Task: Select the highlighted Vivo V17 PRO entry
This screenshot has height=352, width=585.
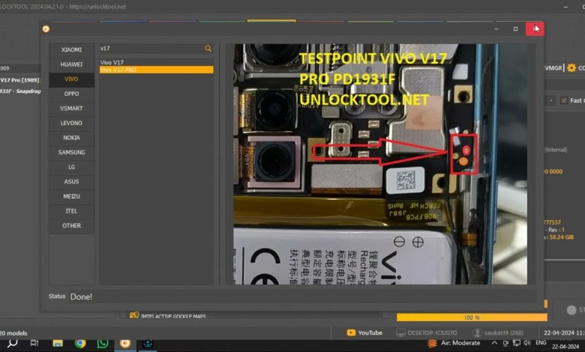Action: click(156, 70)
